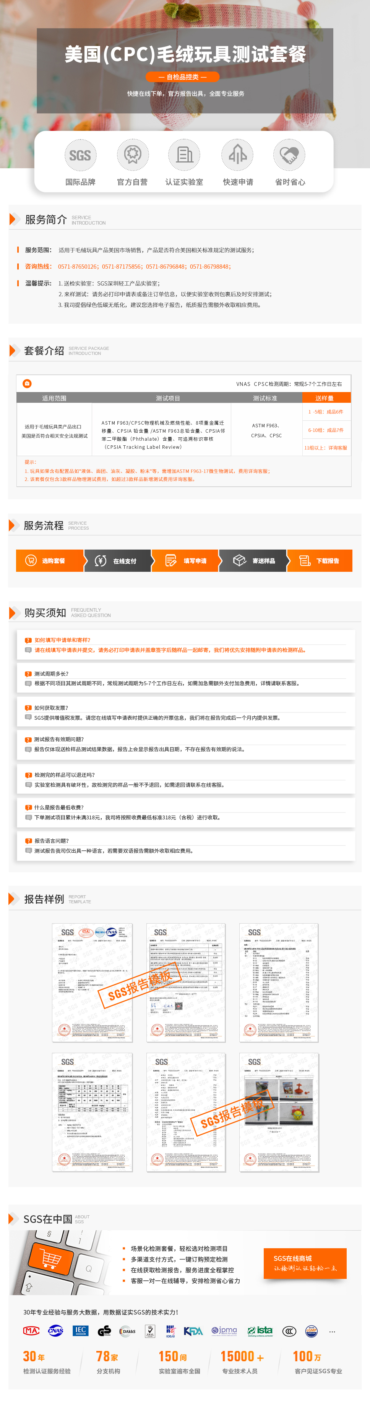Click the ista logo

point(260,1331)
